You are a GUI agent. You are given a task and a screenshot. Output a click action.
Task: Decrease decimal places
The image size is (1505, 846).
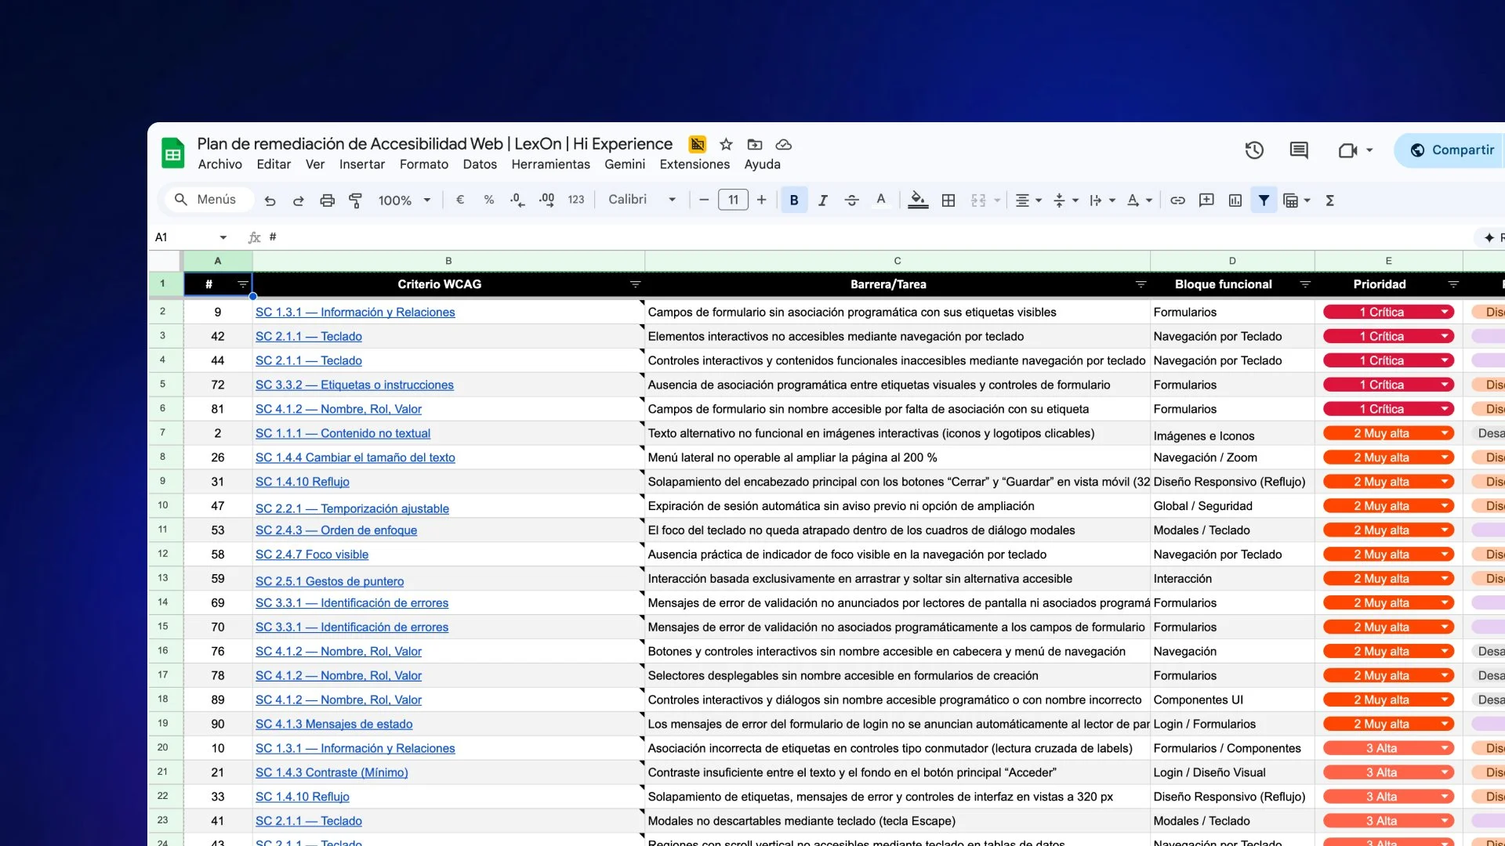point(517,200)
